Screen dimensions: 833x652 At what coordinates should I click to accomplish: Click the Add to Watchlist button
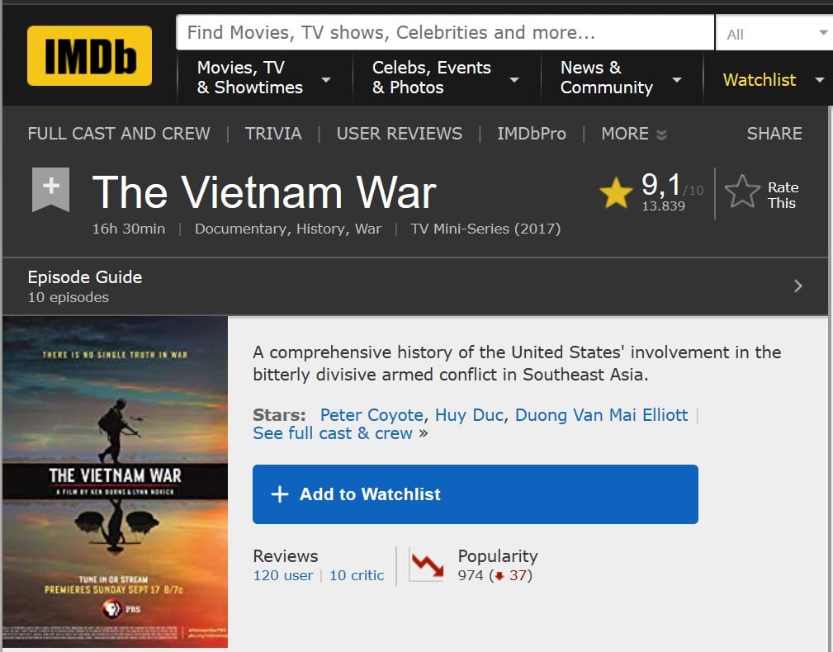pos(476,494)
